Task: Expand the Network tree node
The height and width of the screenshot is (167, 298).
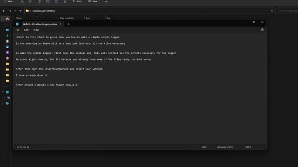Action: coord(3,103)
